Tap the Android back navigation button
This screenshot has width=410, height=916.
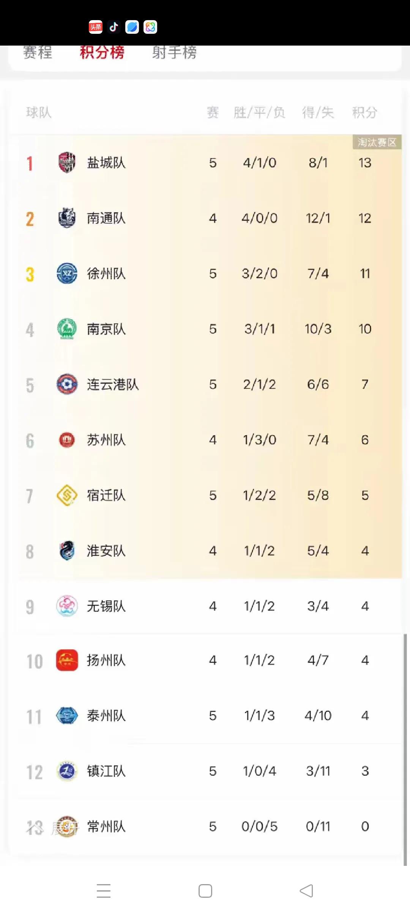tap(306, 891)
